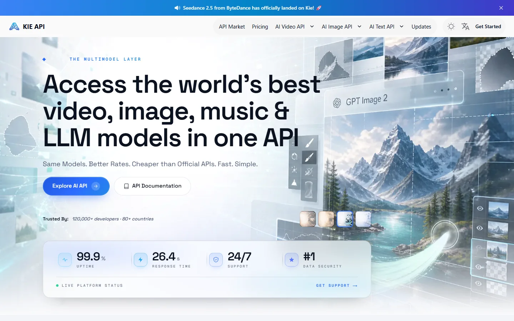Click the arrow icon in Explore AI API

coord(96,186)
